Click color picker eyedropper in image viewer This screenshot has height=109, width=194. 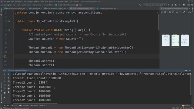click(184, 12)
